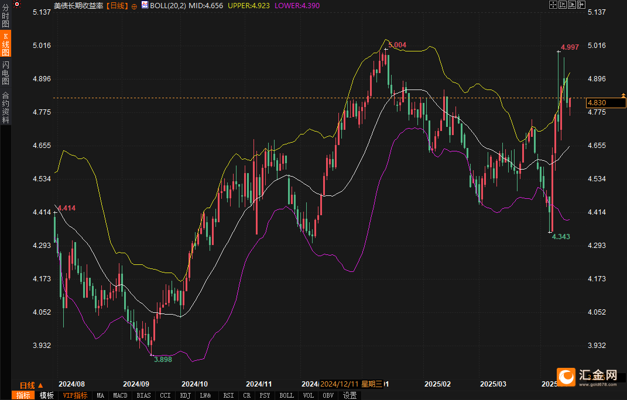Click the UPPER:4.923 value

[x=249, y=6]
